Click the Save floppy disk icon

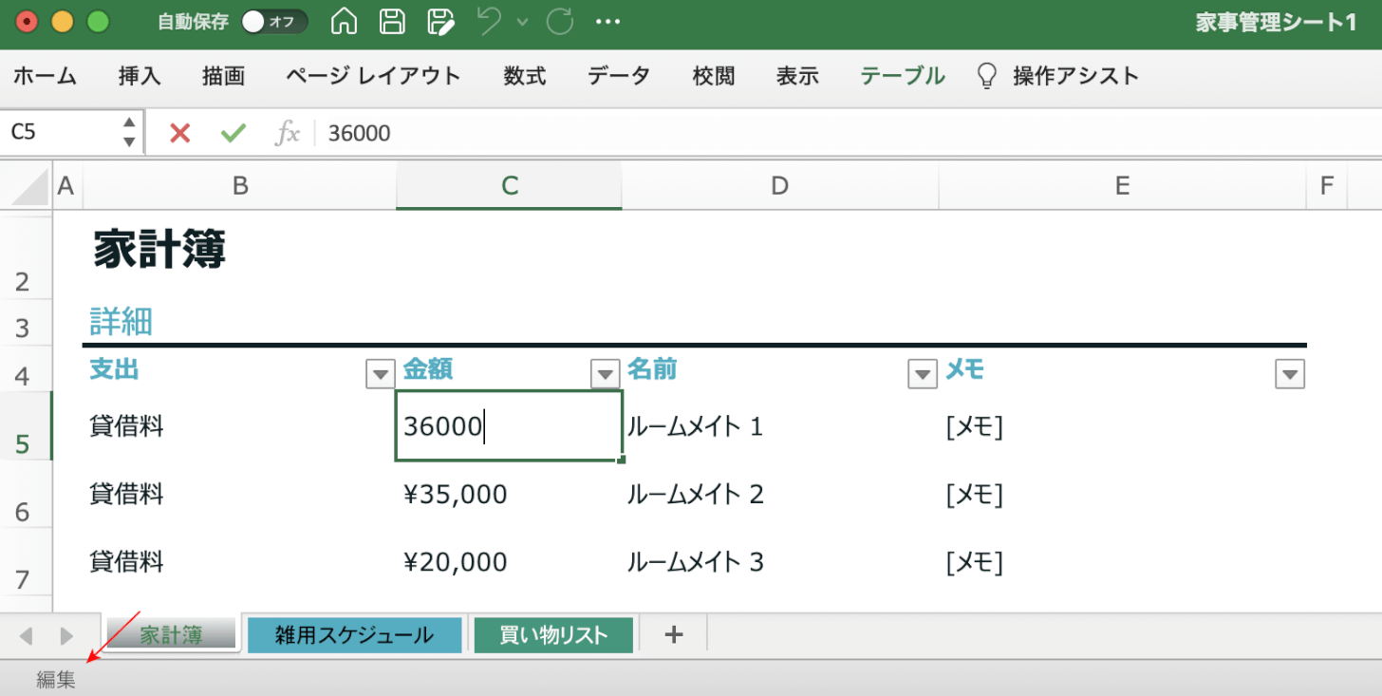[x=392, y=22]
